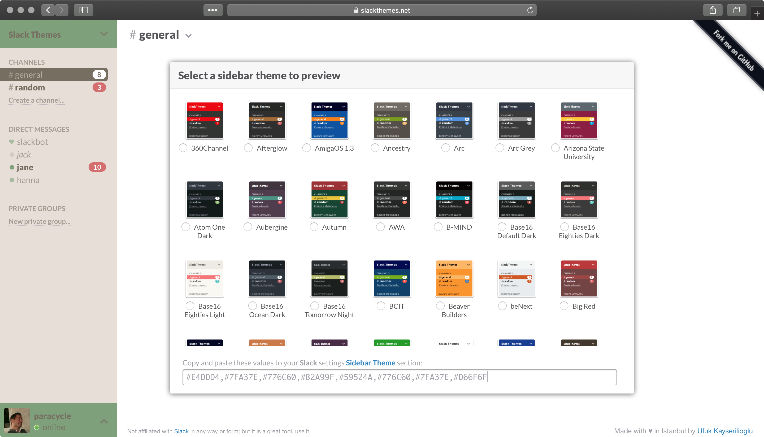764x437 pixels.
Task: Open the general channel dropdown chevron
Action: pyautogui.click(x=188, y=36)
